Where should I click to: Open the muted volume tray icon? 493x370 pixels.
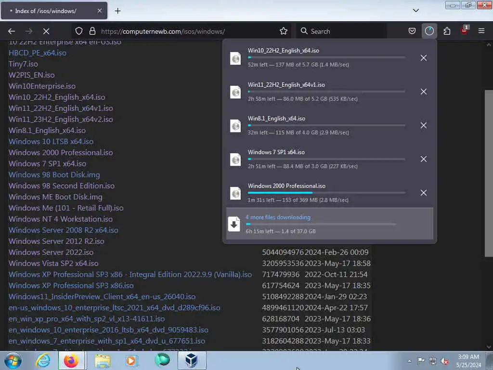pyautogui.click(x=444, y=361)
